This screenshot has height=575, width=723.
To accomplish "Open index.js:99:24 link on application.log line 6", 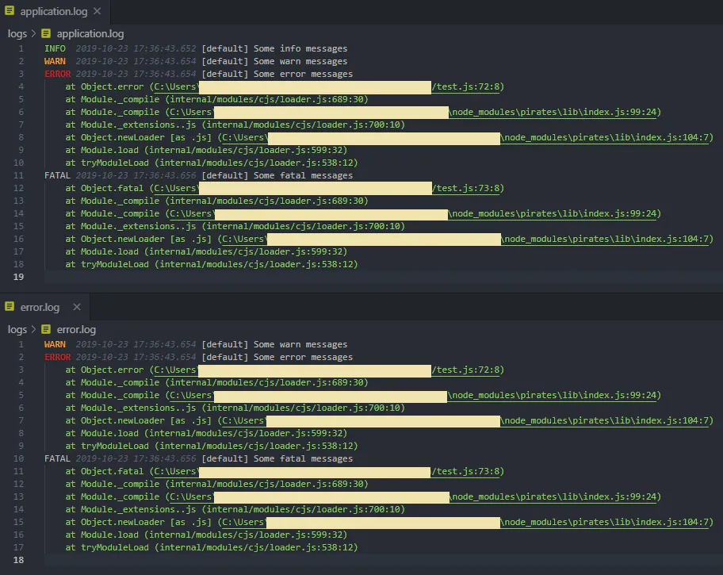I will click(553, 112).
